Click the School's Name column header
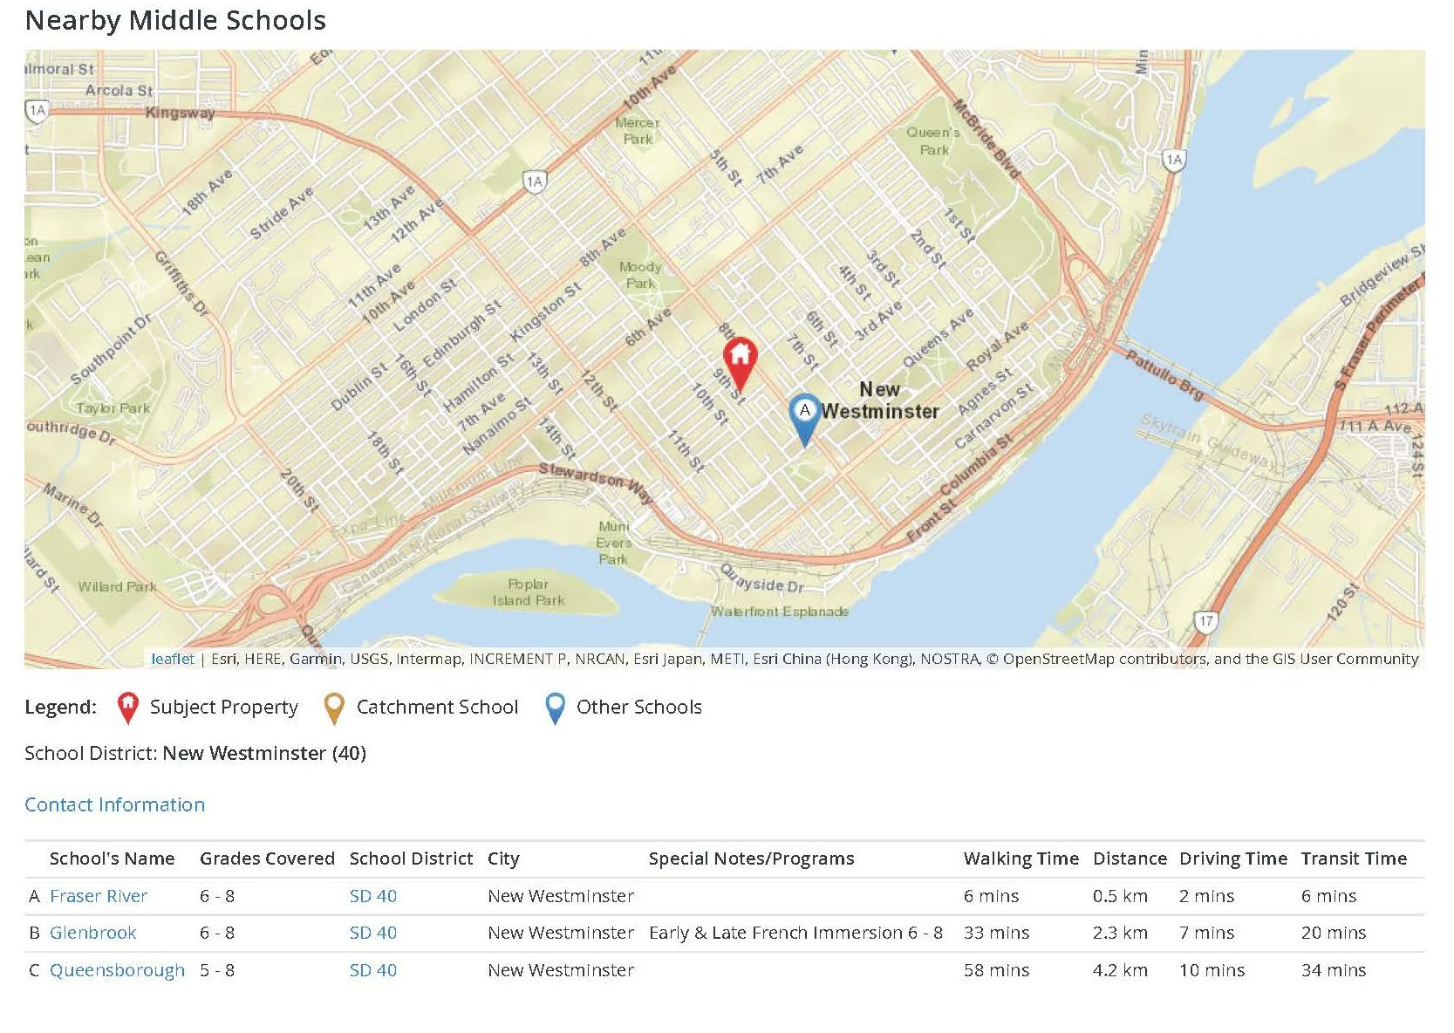Screen dimensions: 1454x1033 pos(112,859)
